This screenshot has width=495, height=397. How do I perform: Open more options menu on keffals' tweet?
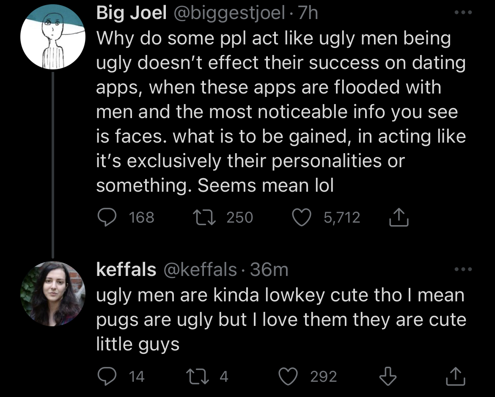(463, 270)
